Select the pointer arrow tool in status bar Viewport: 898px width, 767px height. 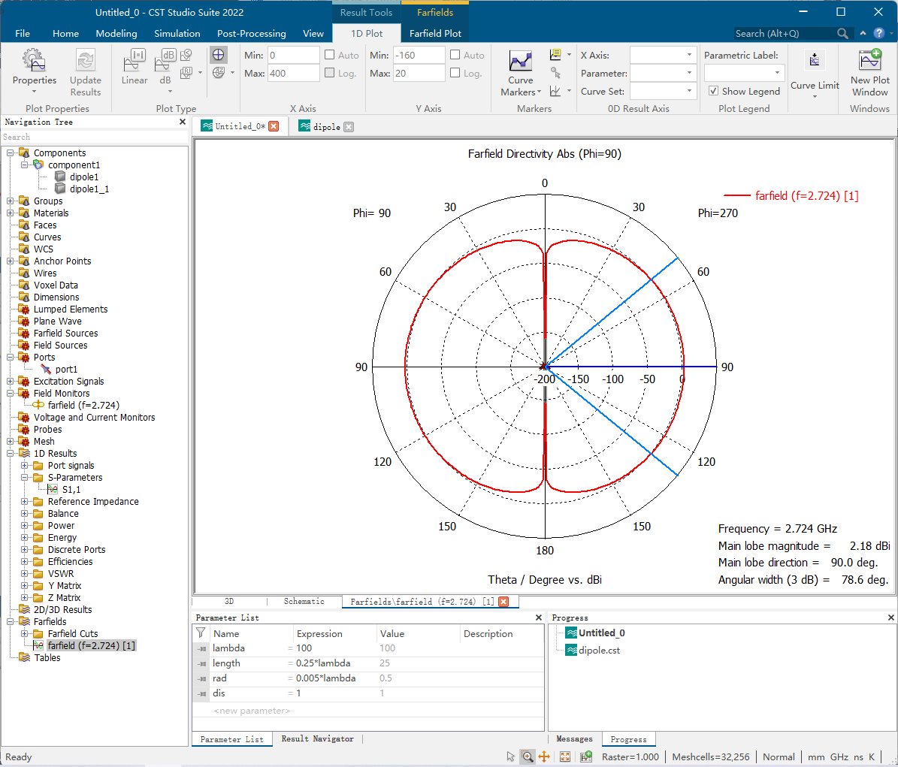tap(510, 756)
